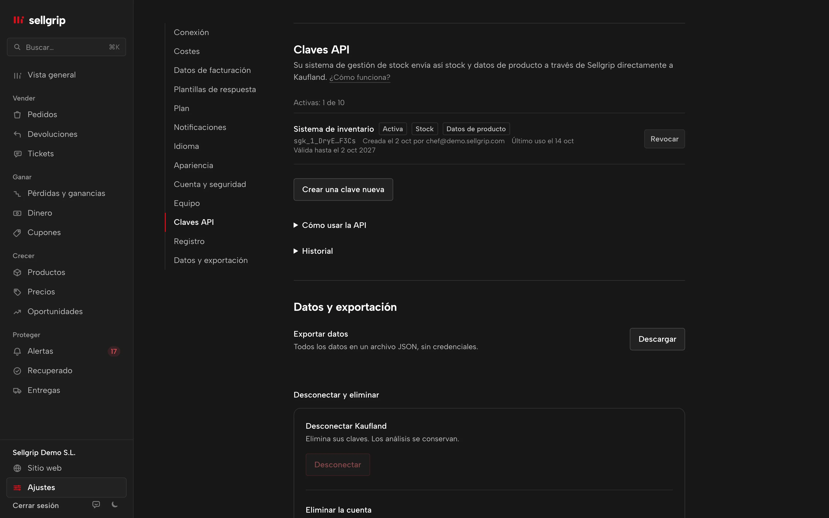Click the Entregas truck icon
The image size is (829, 518).
17,390
